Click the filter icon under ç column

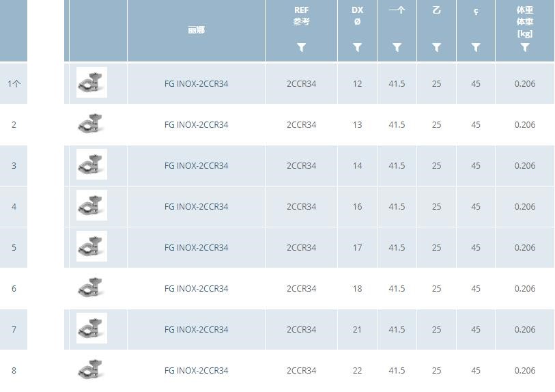476,48
